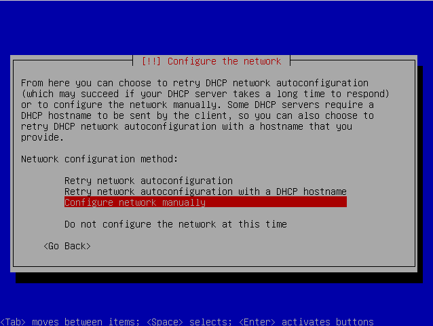Click the "Configure the network" title text
The height and width of the screenshot is (326, 433).
click(x=224, y=61)
